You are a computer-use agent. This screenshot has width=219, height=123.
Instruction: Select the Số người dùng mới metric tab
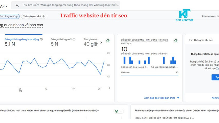[61, 39]
